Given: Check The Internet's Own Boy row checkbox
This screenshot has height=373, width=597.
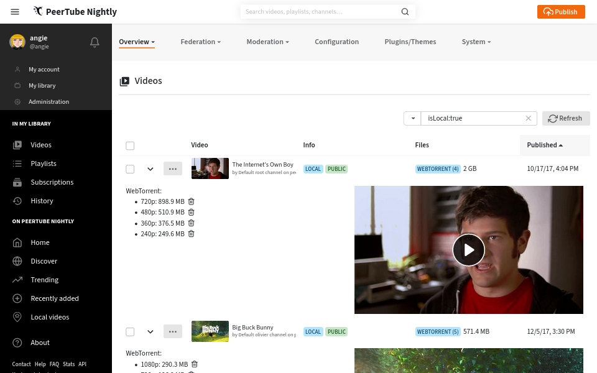Looking at the screenshot, I should coord(130,169).
